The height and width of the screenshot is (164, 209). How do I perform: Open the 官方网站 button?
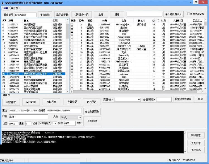tap(92, 102)
